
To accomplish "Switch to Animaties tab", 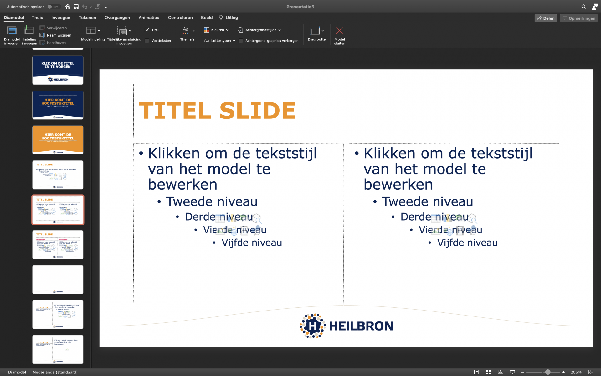I will pyautogui.click(x=149, y=18).
